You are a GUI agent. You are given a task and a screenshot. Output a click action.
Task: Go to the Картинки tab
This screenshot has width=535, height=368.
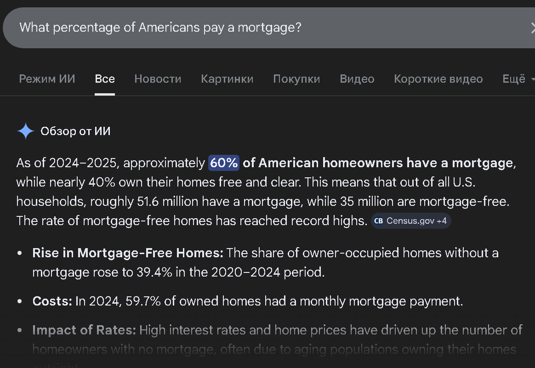227,79
